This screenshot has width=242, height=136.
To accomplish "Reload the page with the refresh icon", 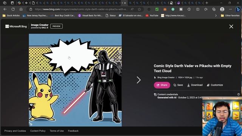I will coord(13,9).
